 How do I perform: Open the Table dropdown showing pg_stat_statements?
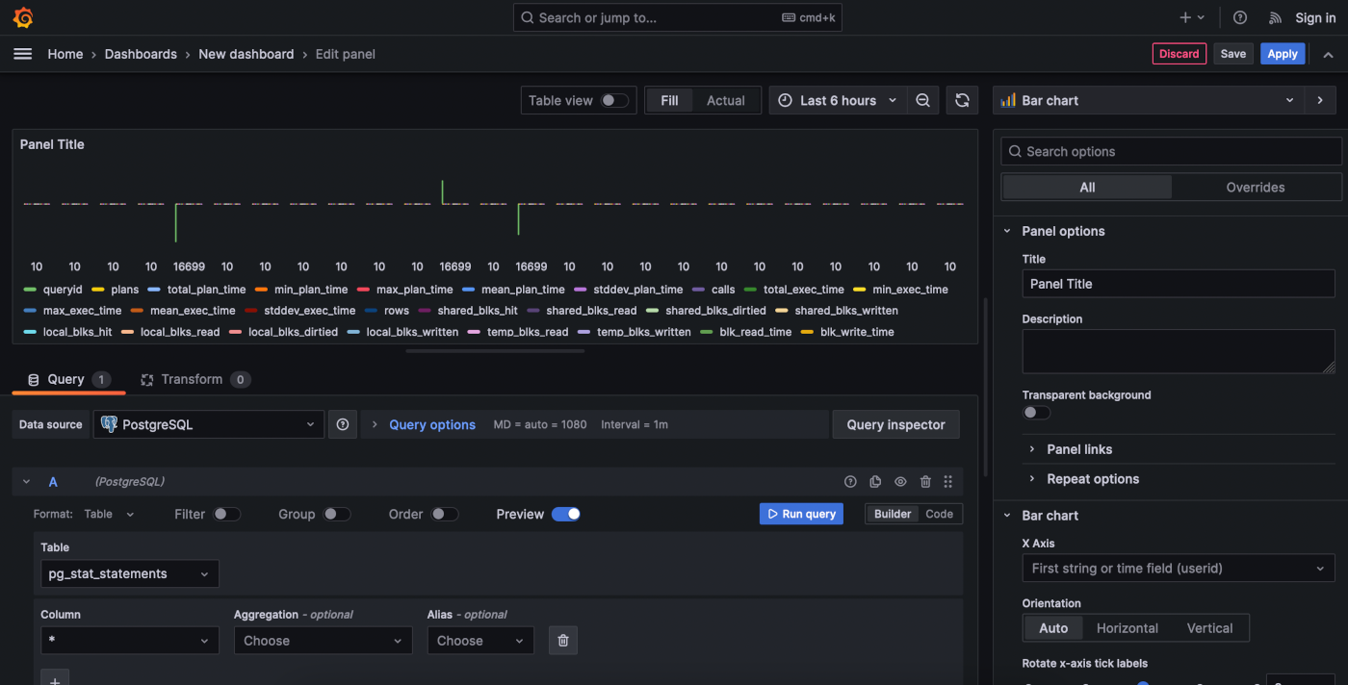pos(129,573)
